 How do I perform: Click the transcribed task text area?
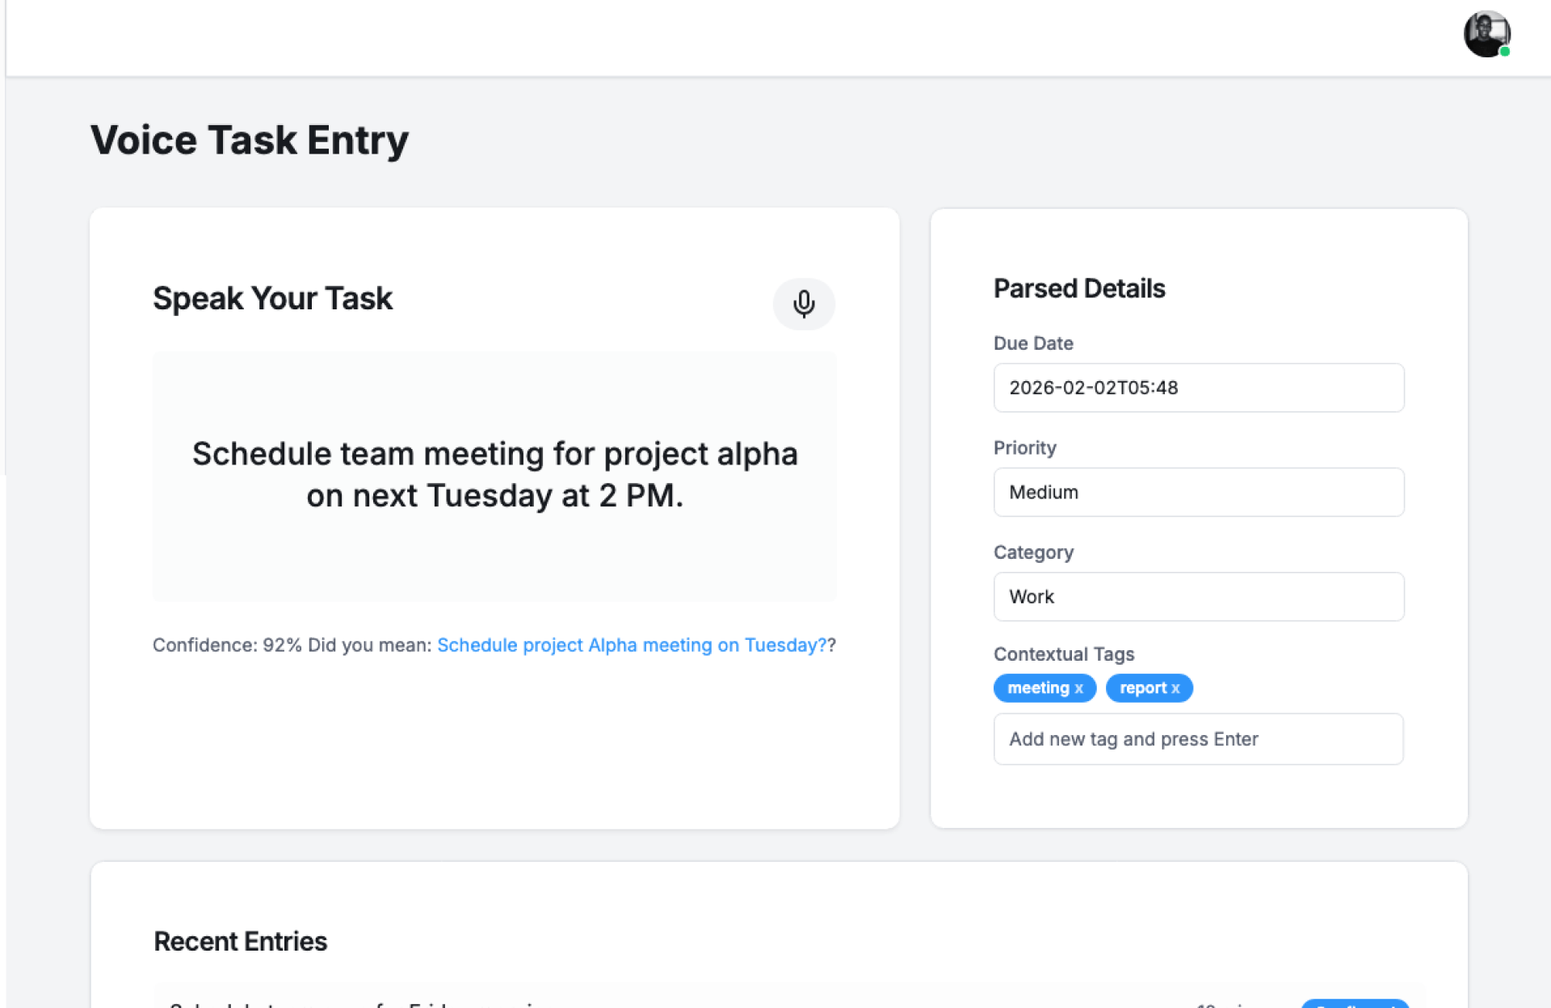coord(494,476)
